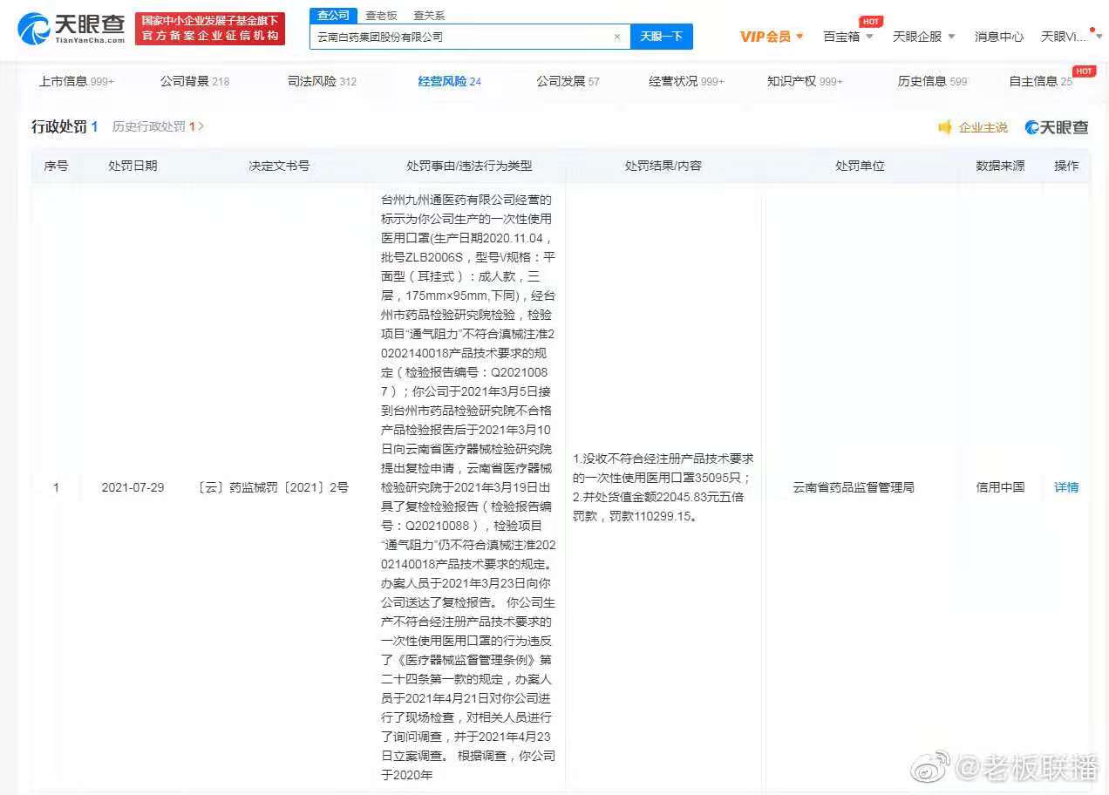Click the 天眼查 logo in header
The image size is (1109, 795).
pyautogui.click(x=71, y=29)
